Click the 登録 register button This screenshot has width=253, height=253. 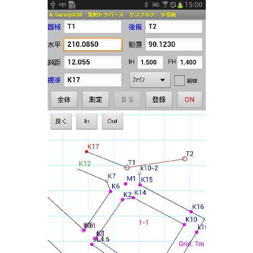point(159,100)
